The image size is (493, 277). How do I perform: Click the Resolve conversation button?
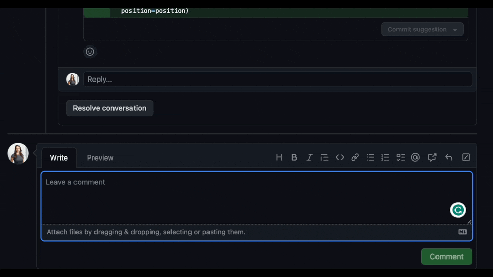tap(109, 108)
